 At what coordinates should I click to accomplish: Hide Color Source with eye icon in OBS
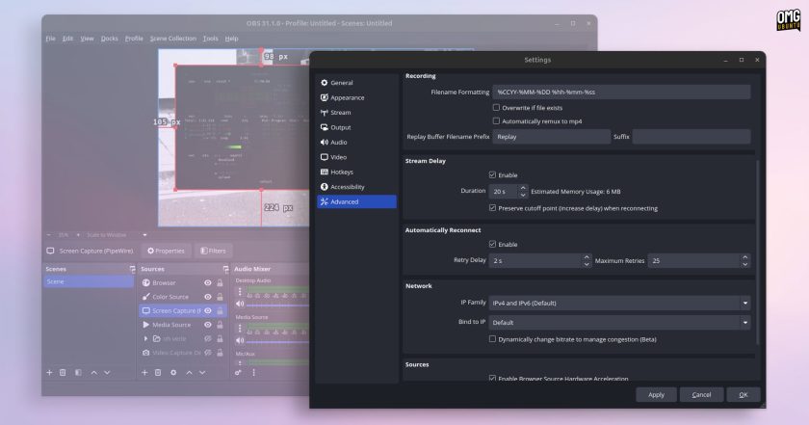click(207, 297)
